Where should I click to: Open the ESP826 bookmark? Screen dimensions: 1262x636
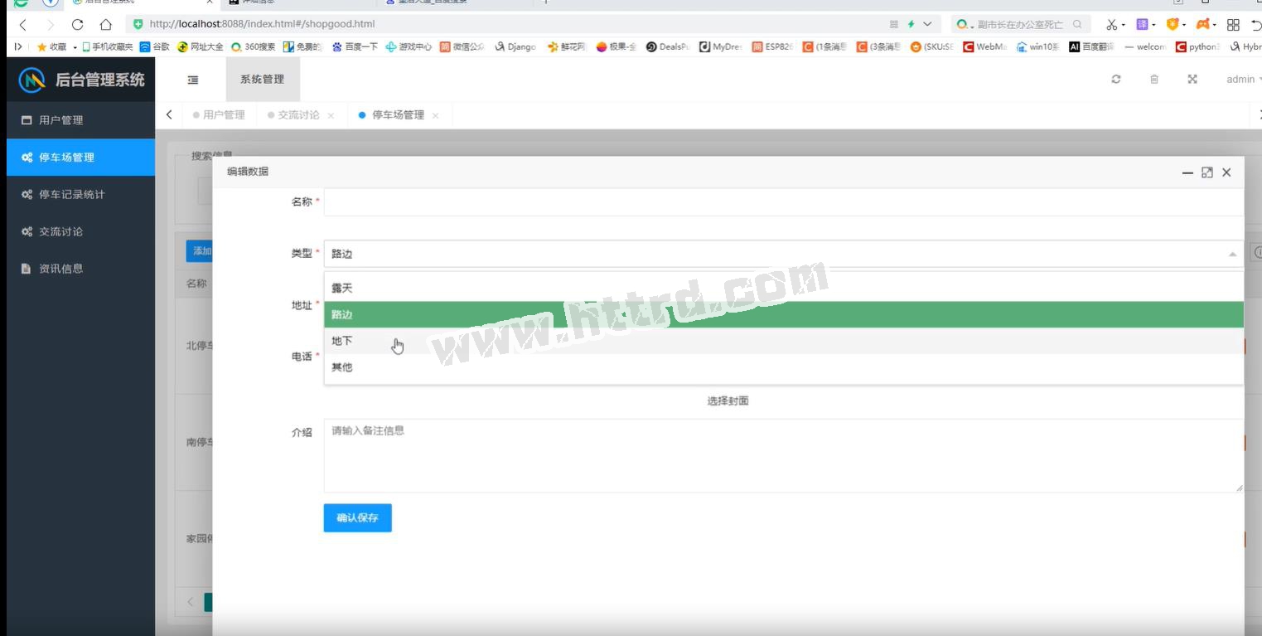pyautogui.click(x=772, y=47)
